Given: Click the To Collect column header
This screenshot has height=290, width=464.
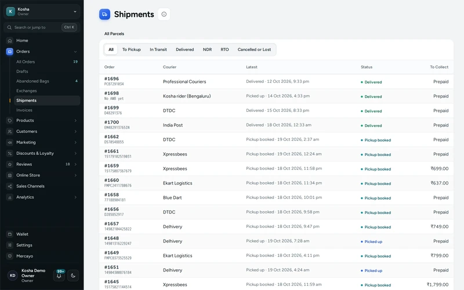Looking at the screenshot, I should (x=439, y=67).
